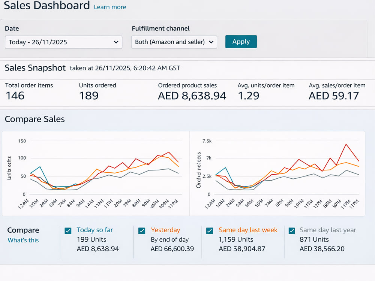Toggle the Same day last week checkbox
375x281 pixels.
click(x=210, y=231)
